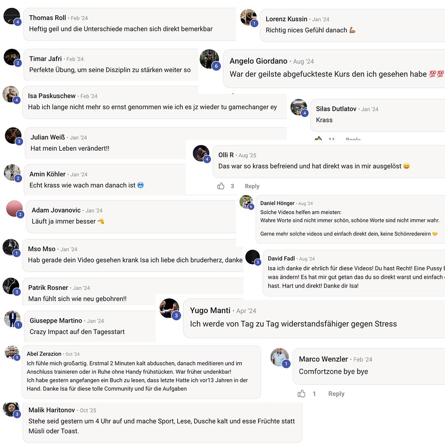Click Malik Haritonov's avatar
The image size is (445, 445).
coord(11,409)
